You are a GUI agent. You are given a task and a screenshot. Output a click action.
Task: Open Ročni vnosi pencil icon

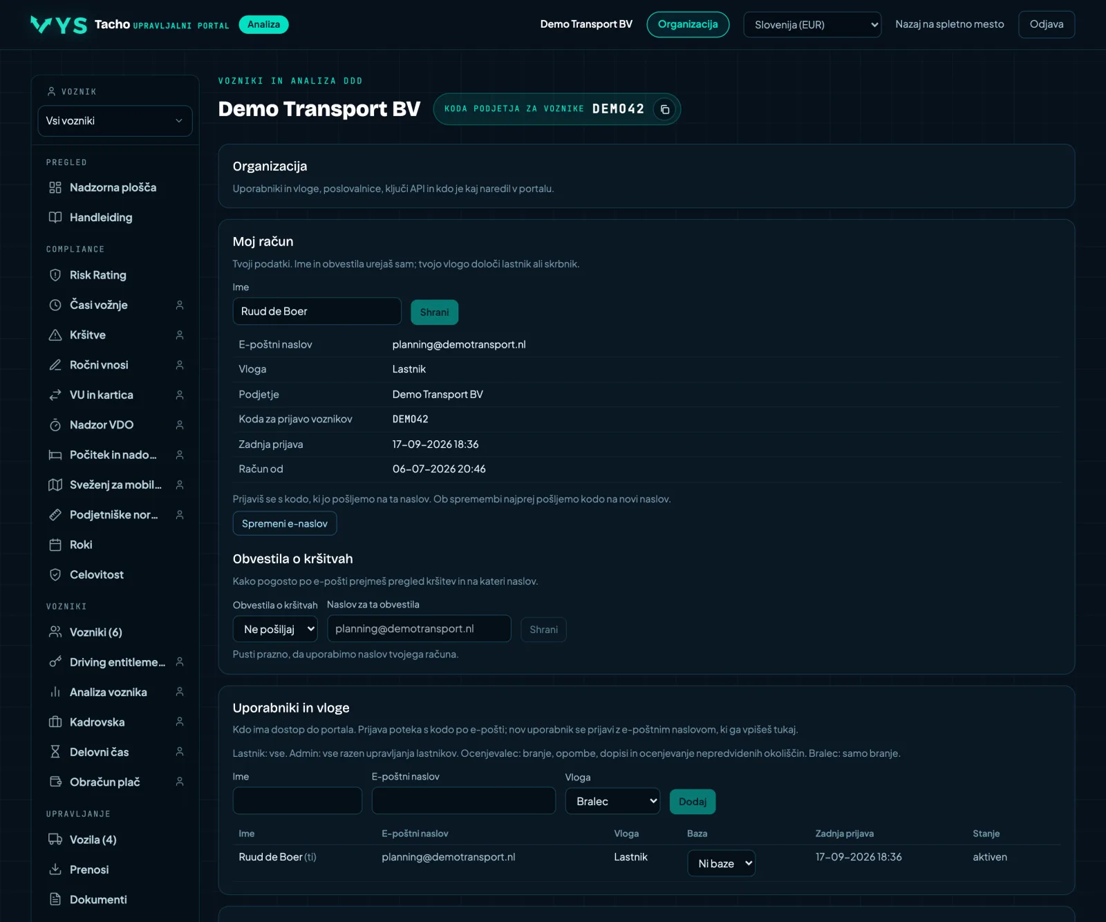coord(55,365)
